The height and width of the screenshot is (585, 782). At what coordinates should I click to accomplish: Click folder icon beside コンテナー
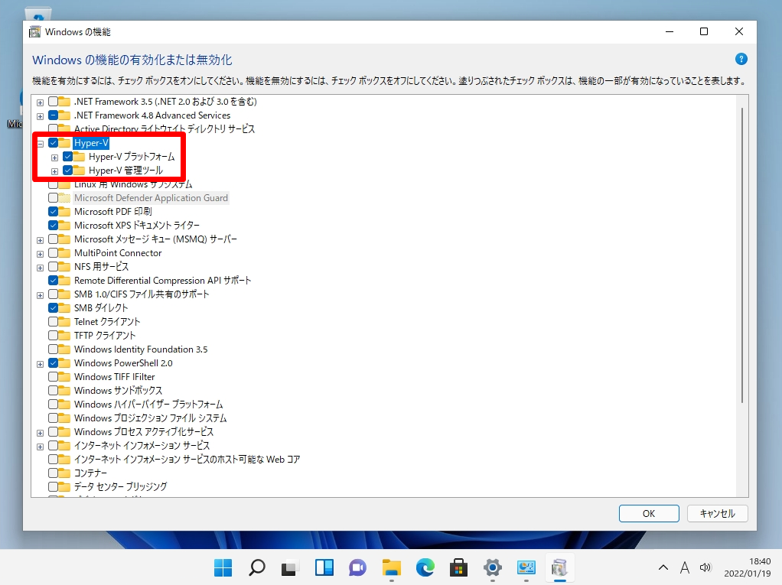[64, 473]
